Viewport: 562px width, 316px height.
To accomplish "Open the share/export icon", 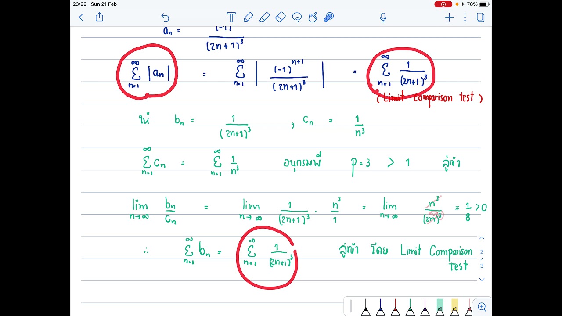I will click(99, 17).
